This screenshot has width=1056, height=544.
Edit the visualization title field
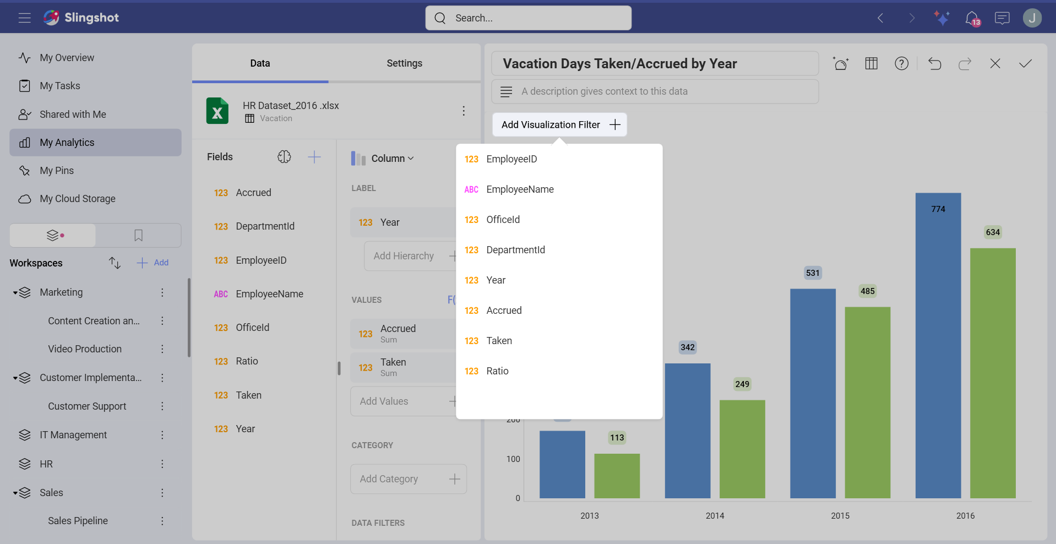(655, 64)
